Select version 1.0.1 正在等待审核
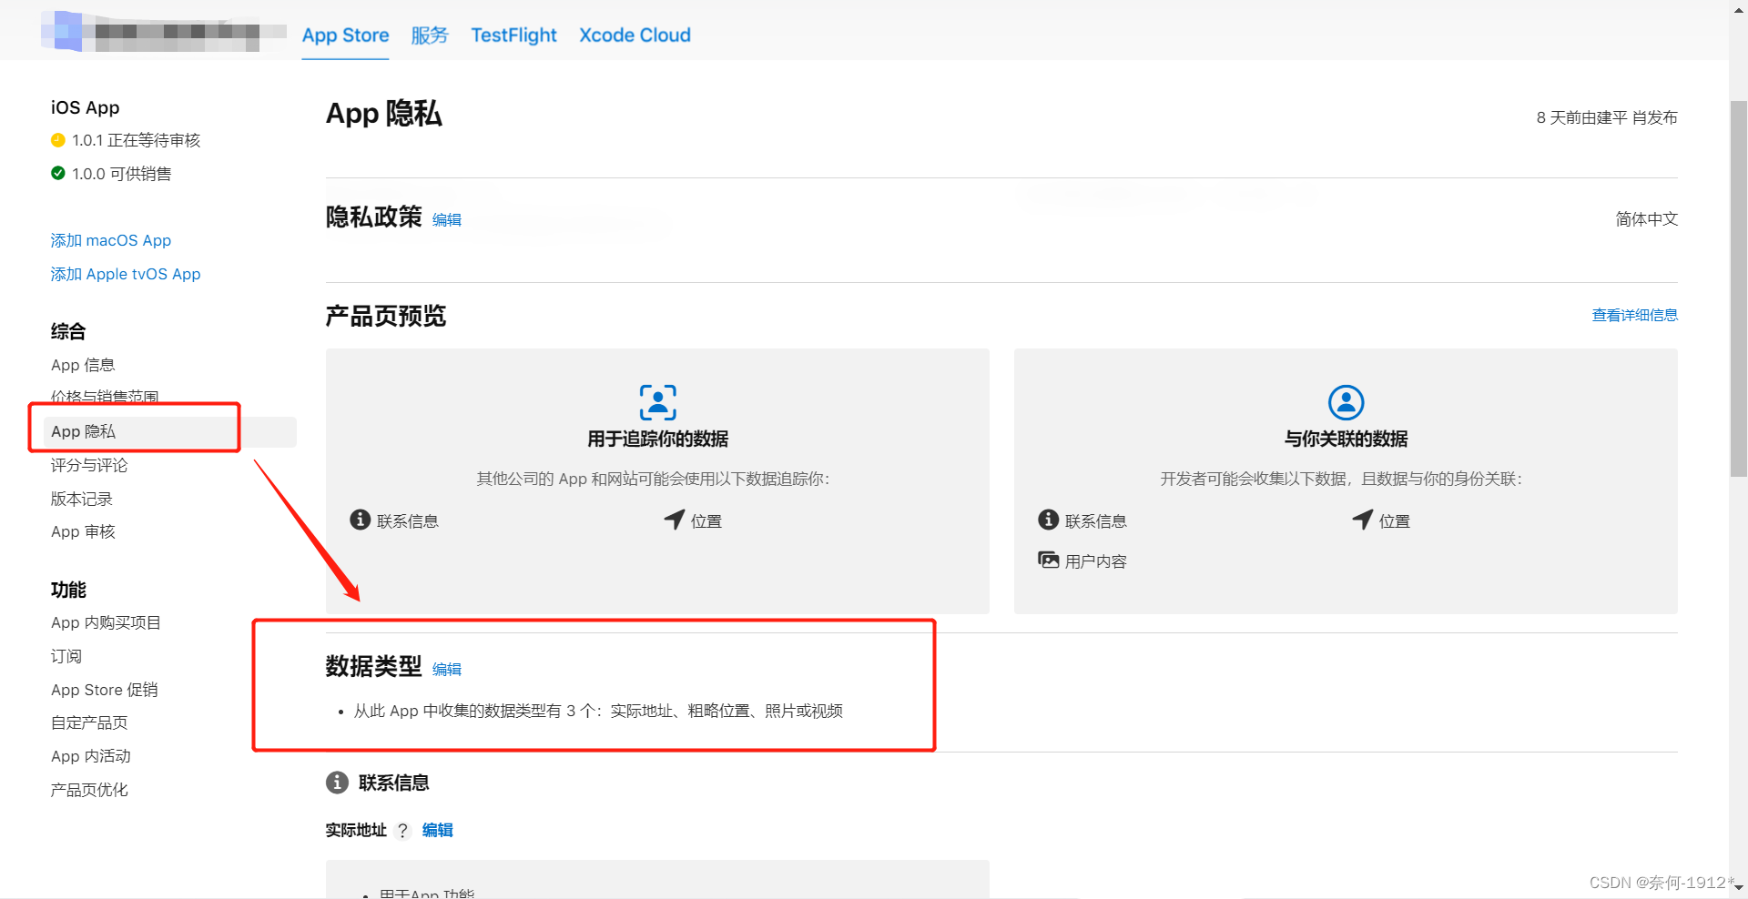 136,140
